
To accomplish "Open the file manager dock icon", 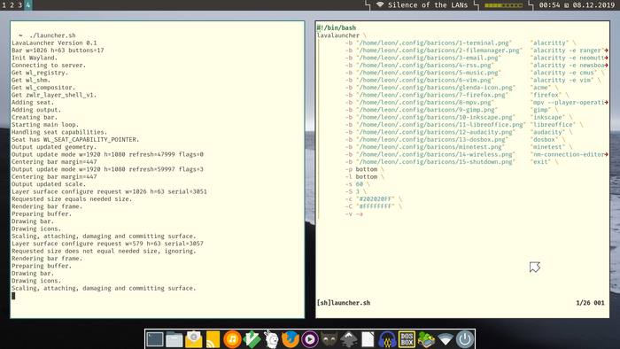I will pyautogui.click(x=174, y=339).
